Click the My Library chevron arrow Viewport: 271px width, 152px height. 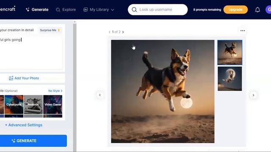(x=113, y=10)
